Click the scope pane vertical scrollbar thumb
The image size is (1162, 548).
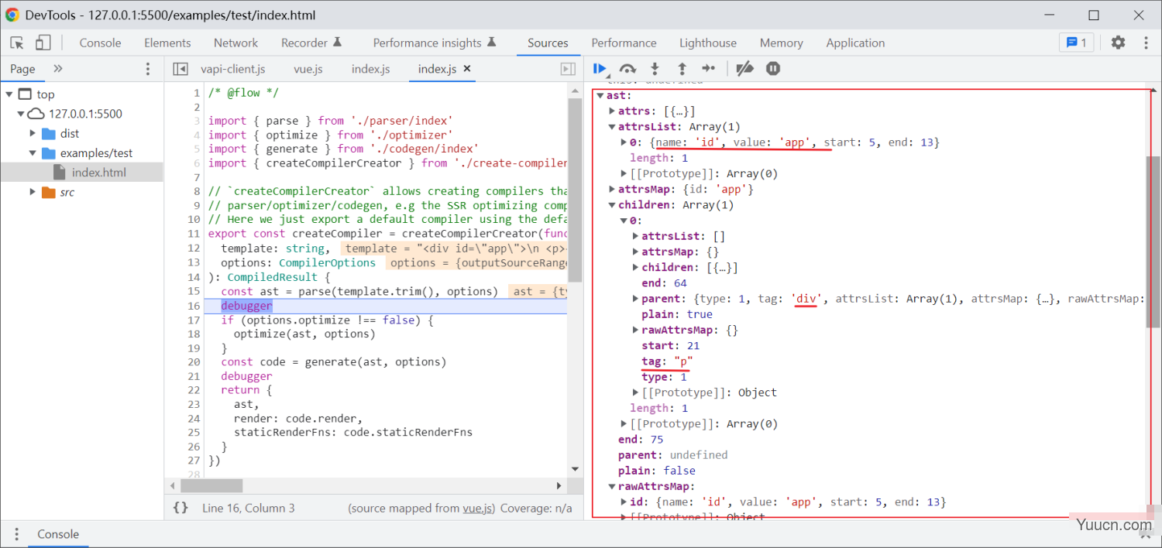[x=1154, y=241]
